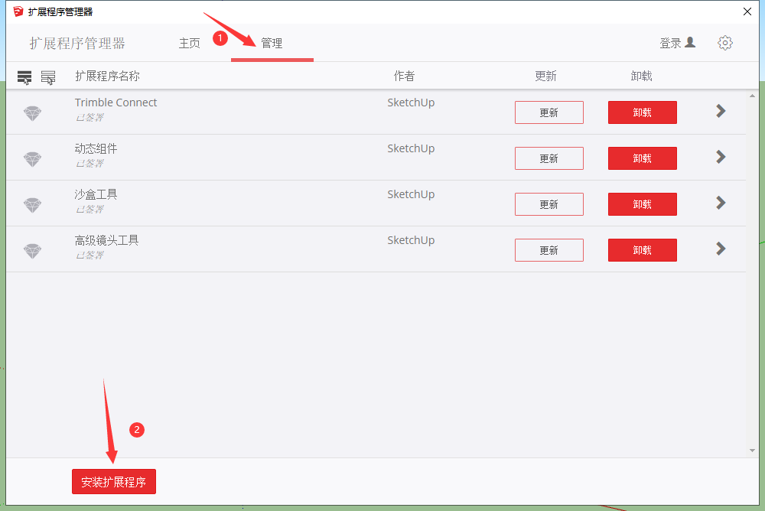This screenshot has width=765, height=511.
Task: Expand details chevron for 动态组件
Action: click(x=721, y=157)
